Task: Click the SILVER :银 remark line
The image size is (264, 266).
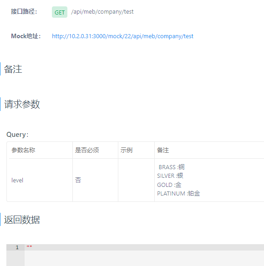Action: click(x=170, y=176)
